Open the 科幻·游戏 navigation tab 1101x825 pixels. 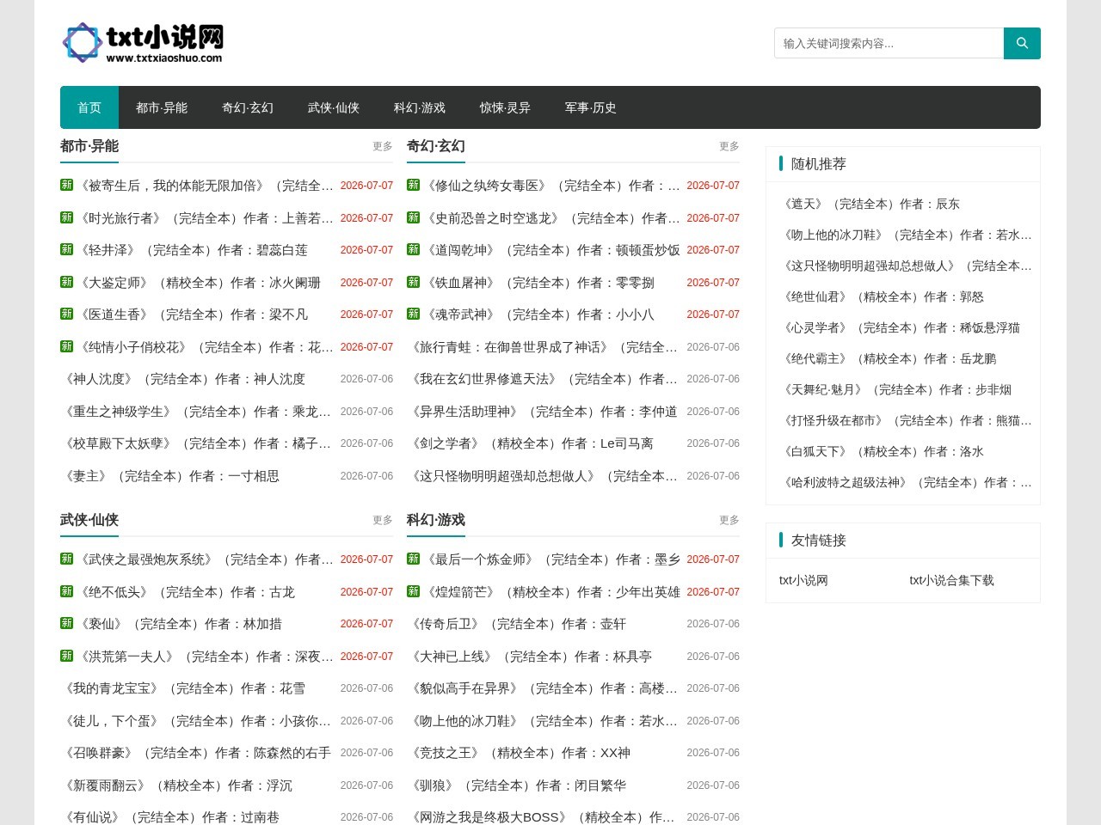tap(420, 107)
